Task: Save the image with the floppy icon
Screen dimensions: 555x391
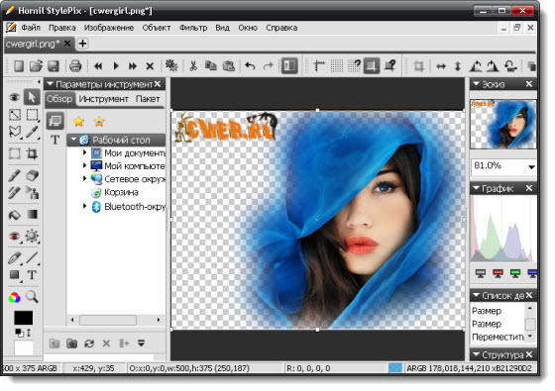Action: pos(54,66)
